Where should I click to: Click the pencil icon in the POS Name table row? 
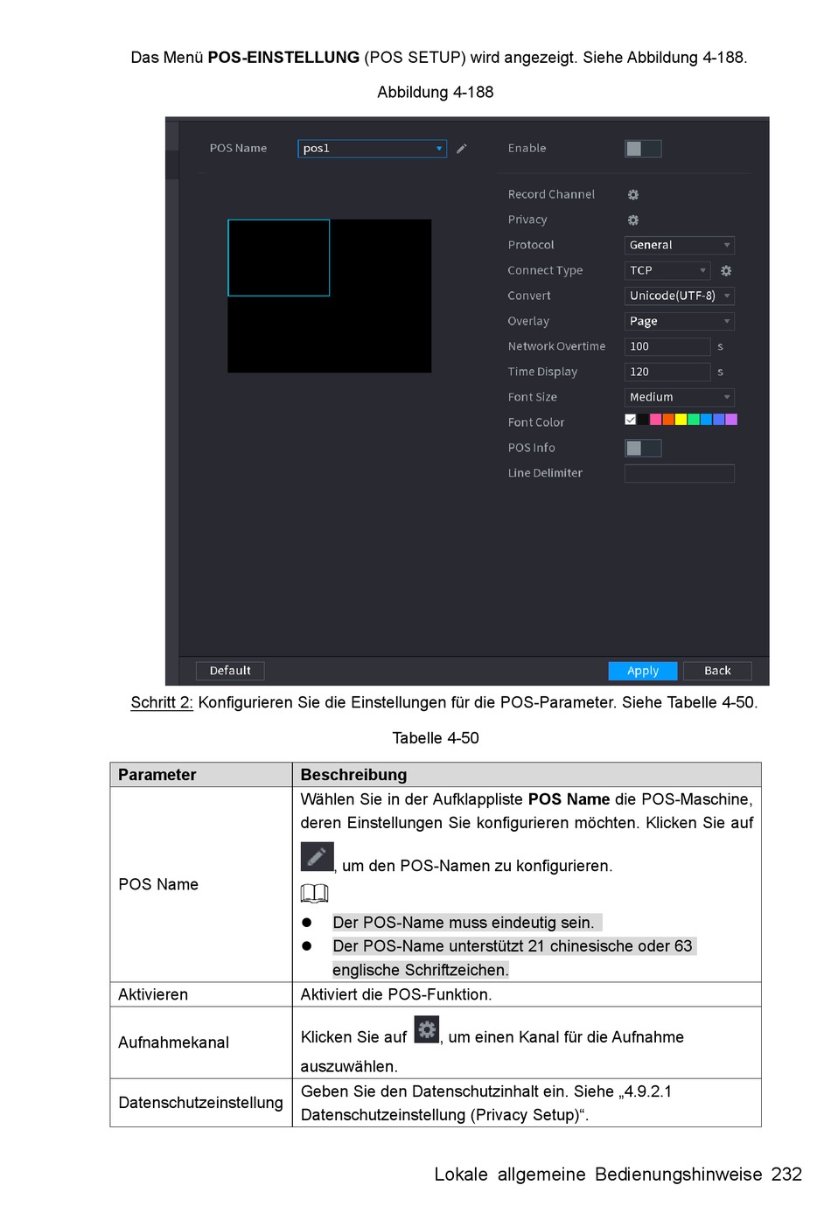coord(317,857)
